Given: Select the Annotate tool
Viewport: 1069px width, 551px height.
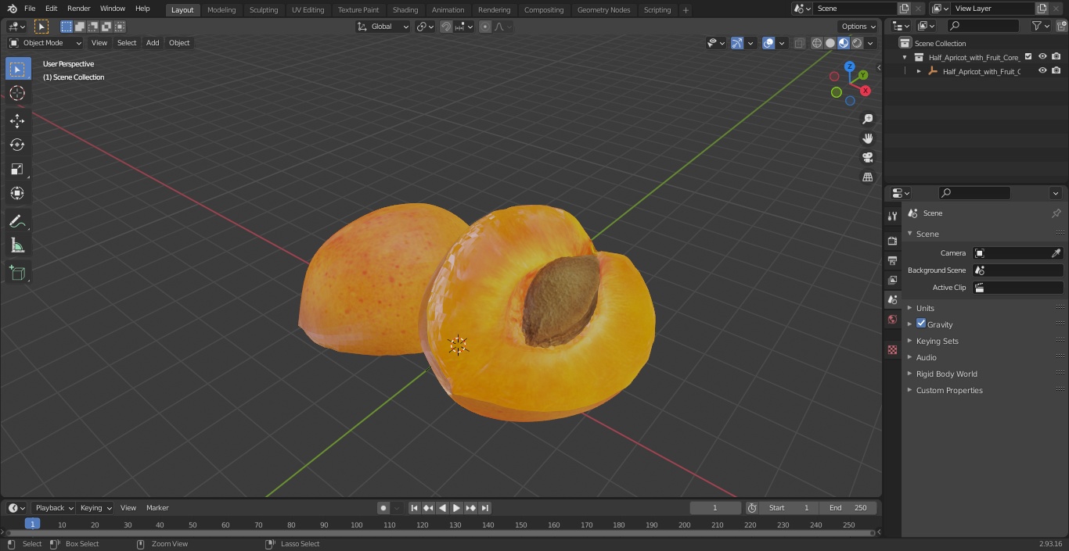Looking at the screenshot, I should [17, 222].
